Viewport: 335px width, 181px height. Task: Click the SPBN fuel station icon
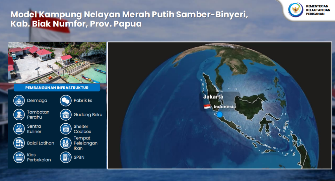(x=65, y=157)
